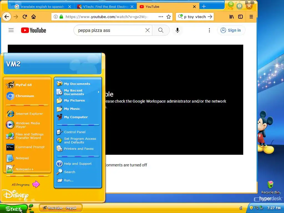This screenshot has height=213, width=284.
Task: Open Printers and Faxes
Action: tap(78, 149)
